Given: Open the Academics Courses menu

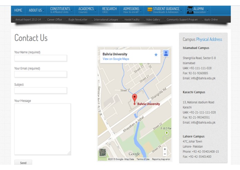Looking at the screenshot, I should pos(87,10).
